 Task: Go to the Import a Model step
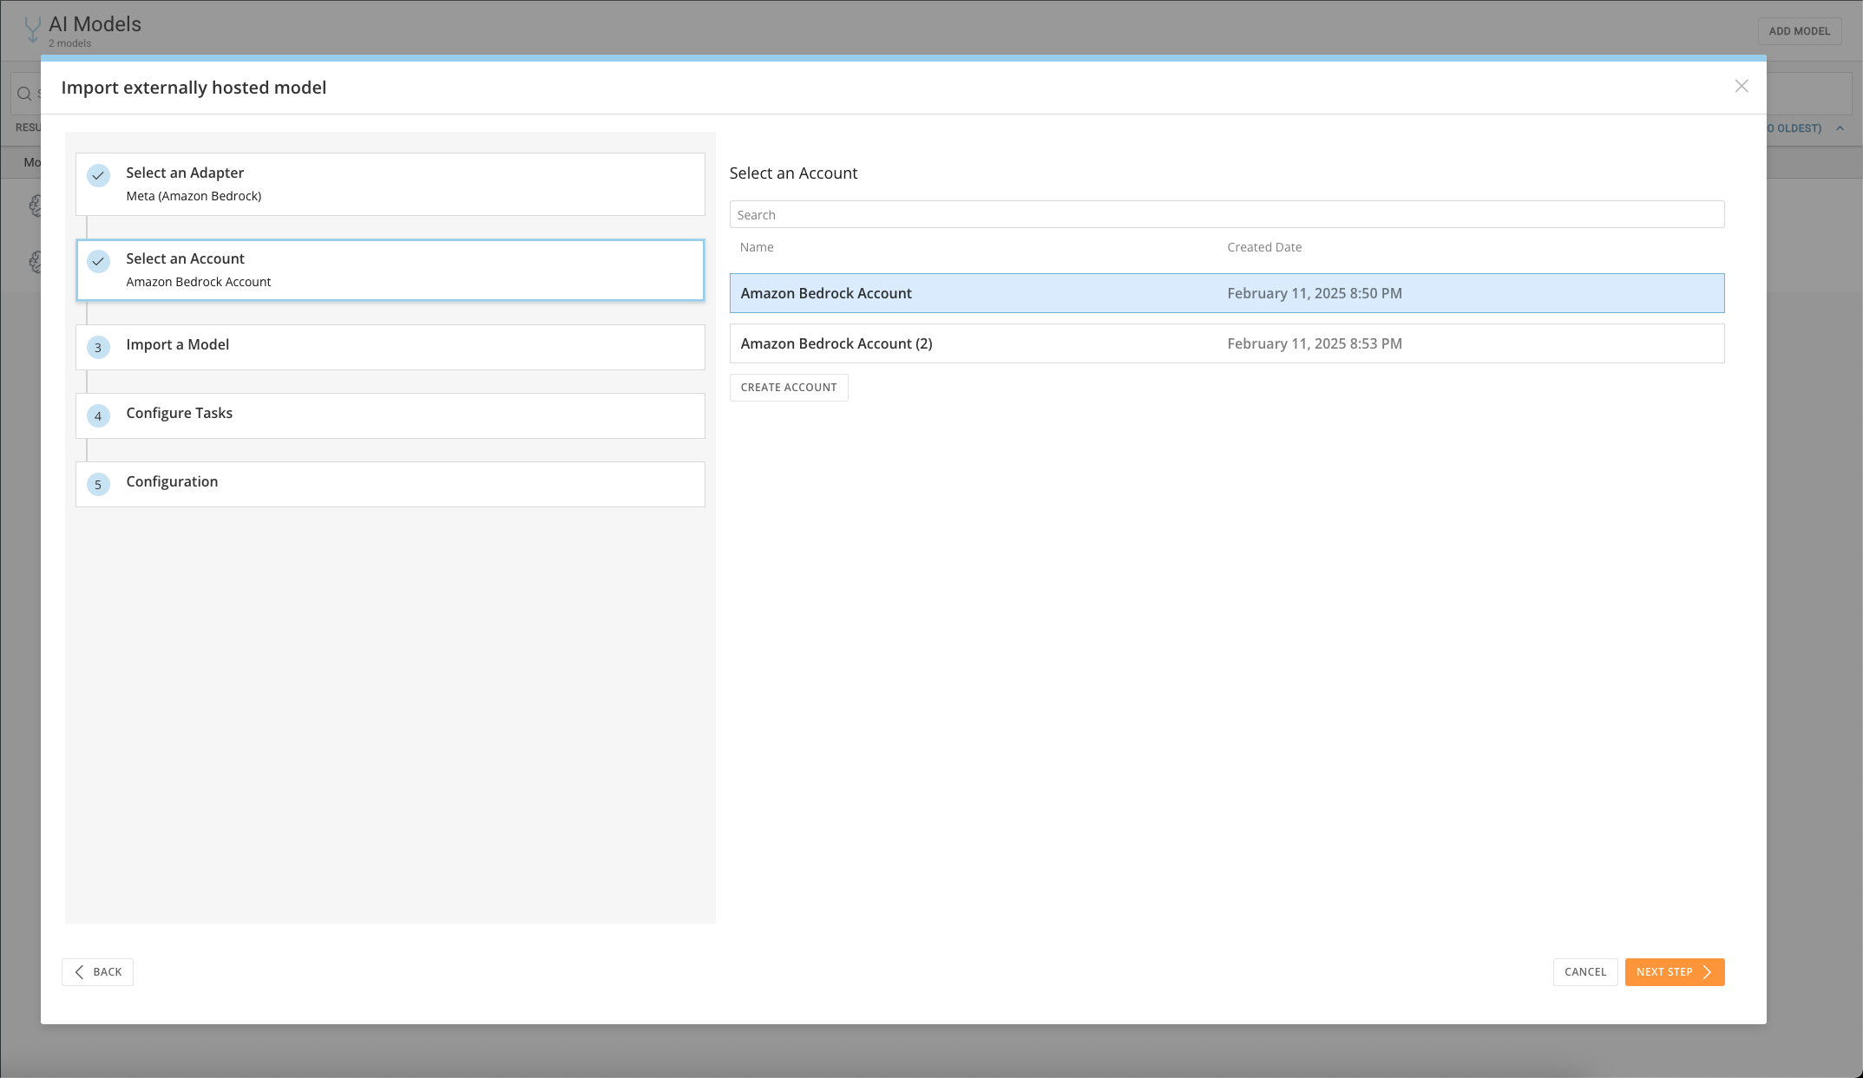click(390, 347)
